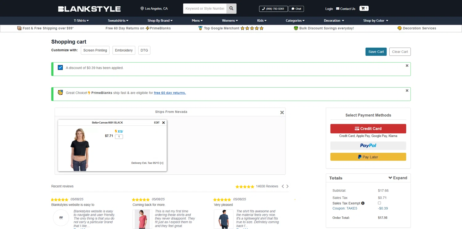This screenshot has width=462, height=229.
Task: Expand the Decoration dropdown
Action: [334, 21]
